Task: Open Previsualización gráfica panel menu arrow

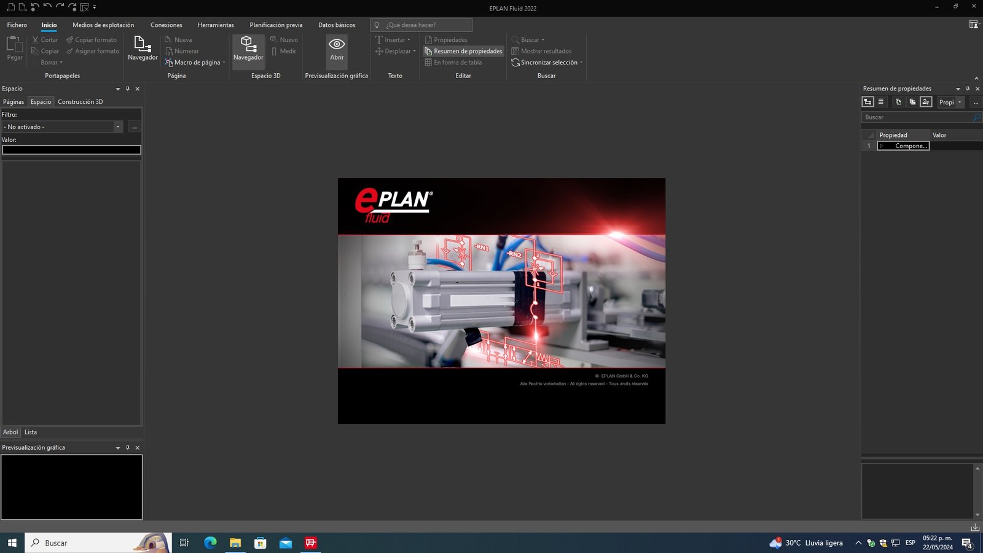Action: pyautogui.click(x=118, y=448)
